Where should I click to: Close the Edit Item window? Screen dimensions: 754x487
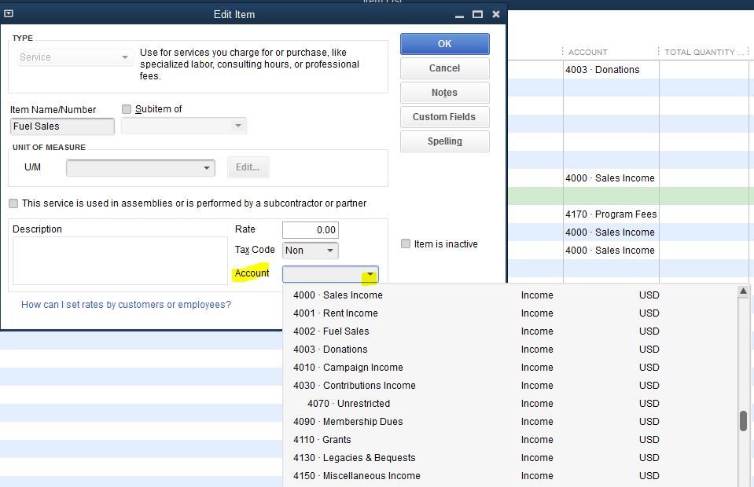click(496, 14)
